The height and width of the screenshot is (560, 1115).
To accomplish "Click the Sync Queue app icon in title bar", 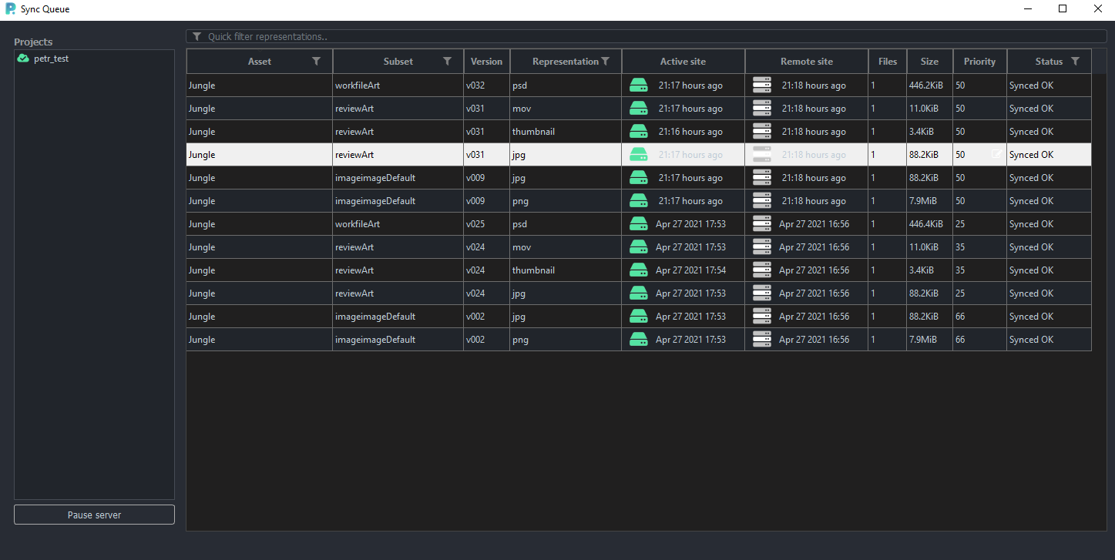I will 10,9.
